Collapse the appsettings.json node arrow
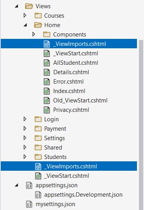This screenshot has width=144, height=210. click(16, 185)
